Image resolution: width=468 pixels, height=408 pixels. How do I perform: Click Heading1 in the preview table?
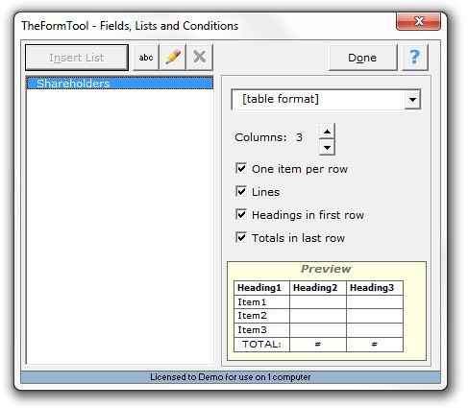(x=261, y=288)
